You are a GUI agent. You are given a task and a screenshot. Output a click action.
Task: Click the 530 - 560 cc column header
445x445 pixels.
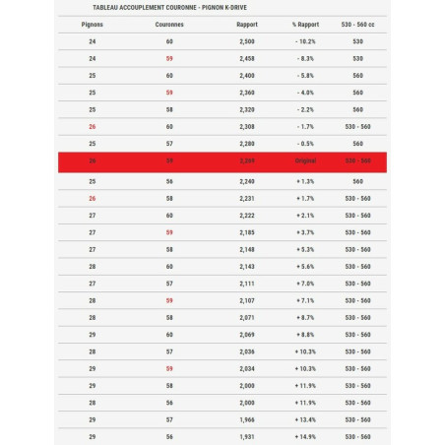[357, 25]
